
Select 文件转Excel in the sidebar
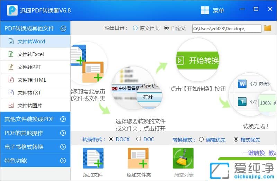point(35,54)
